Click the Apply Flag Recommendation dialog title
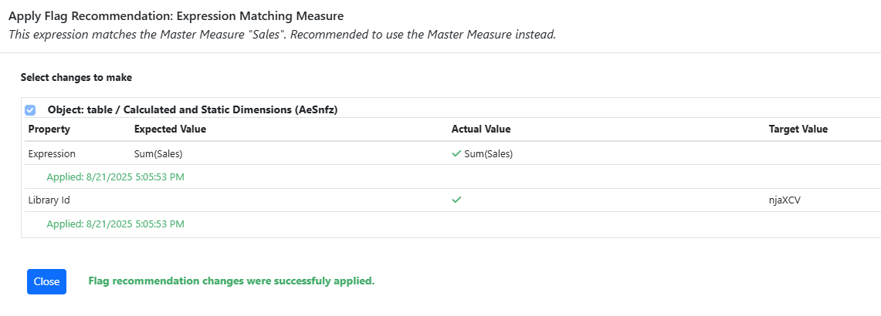This screenshot has height=316, width=881. (x=176, y=15)
